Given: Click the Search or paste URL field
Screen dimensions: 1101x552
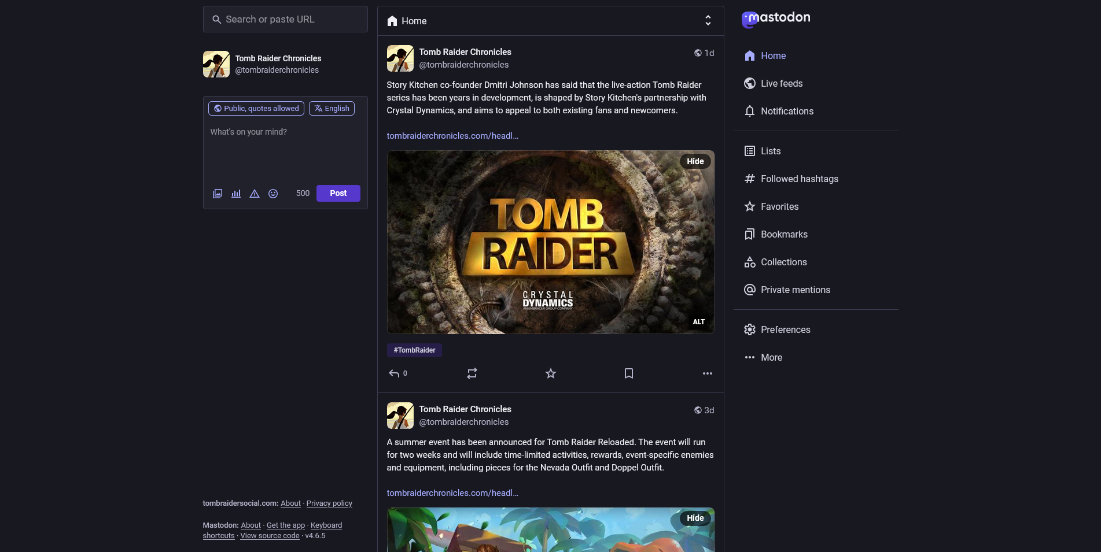Looking at the screenshot, I should click(285, 19).
